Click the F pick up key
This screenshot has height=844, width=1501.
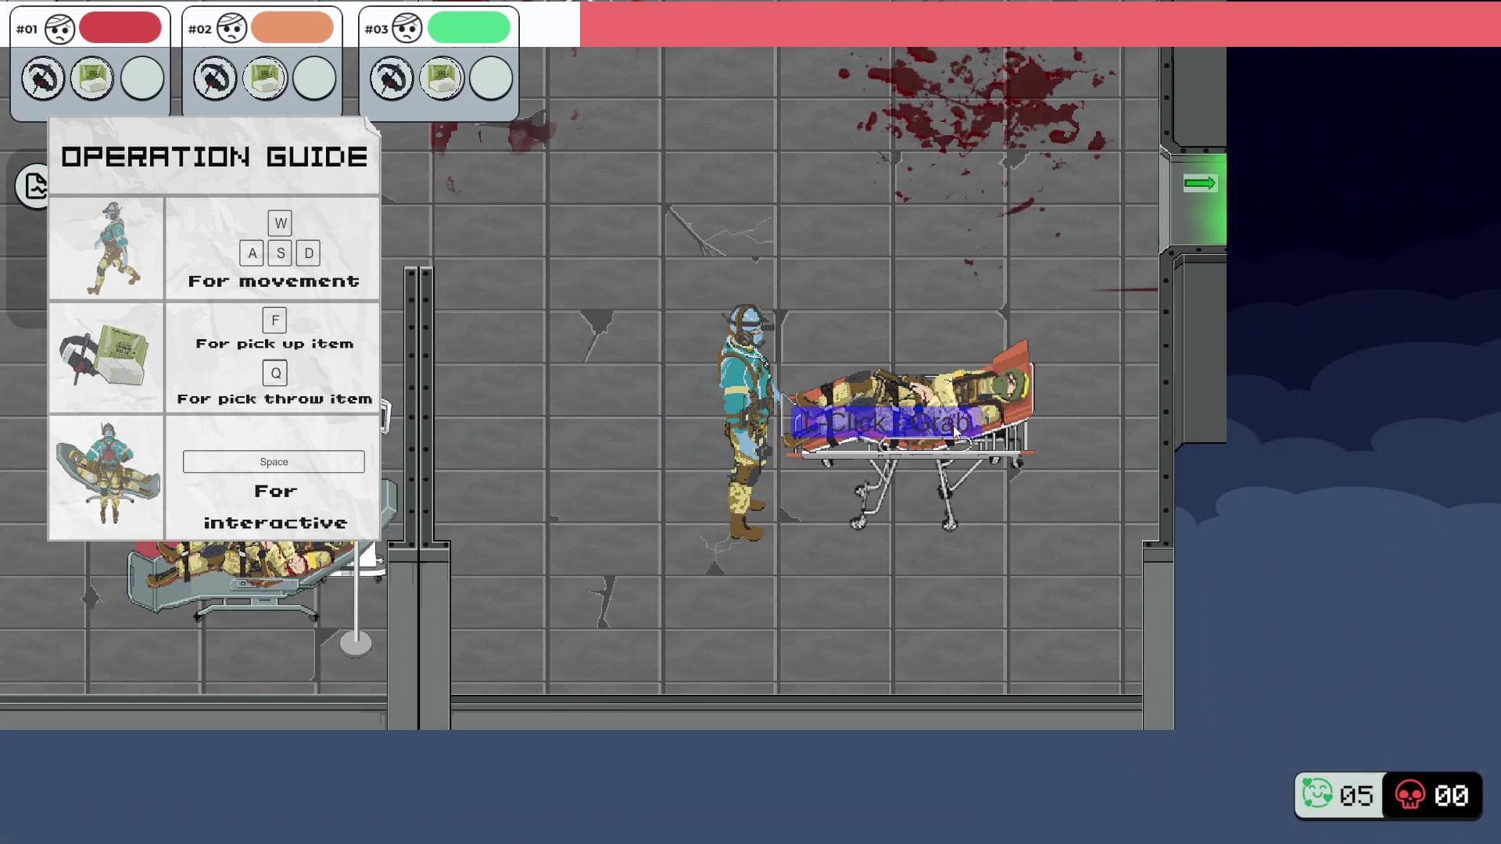(274, 320)
